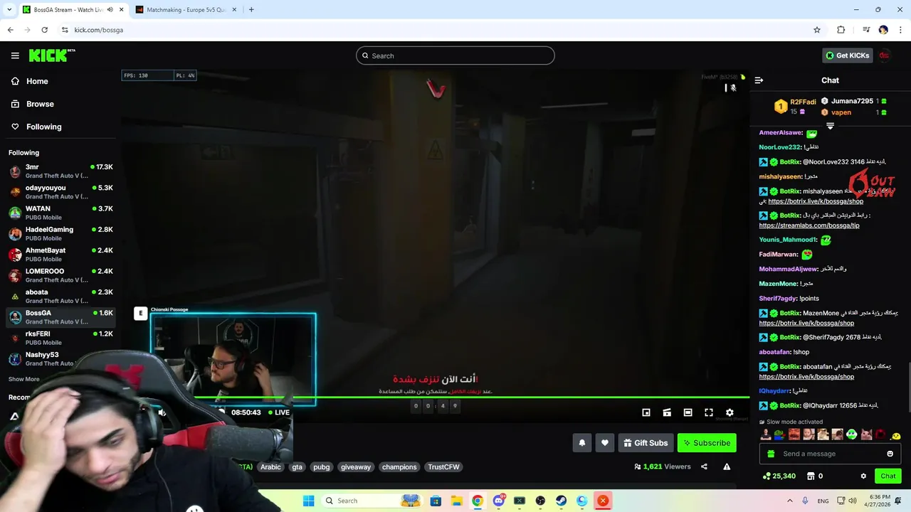911x512 pixels.
Task: Open AhmetBayat channel in Following list
Action: pos(60,255)
